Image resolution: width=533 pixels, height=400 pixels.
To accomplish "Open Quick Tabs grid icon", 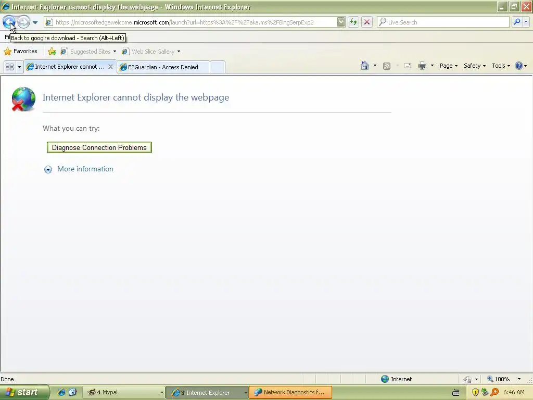I will (x=9, y=67).
